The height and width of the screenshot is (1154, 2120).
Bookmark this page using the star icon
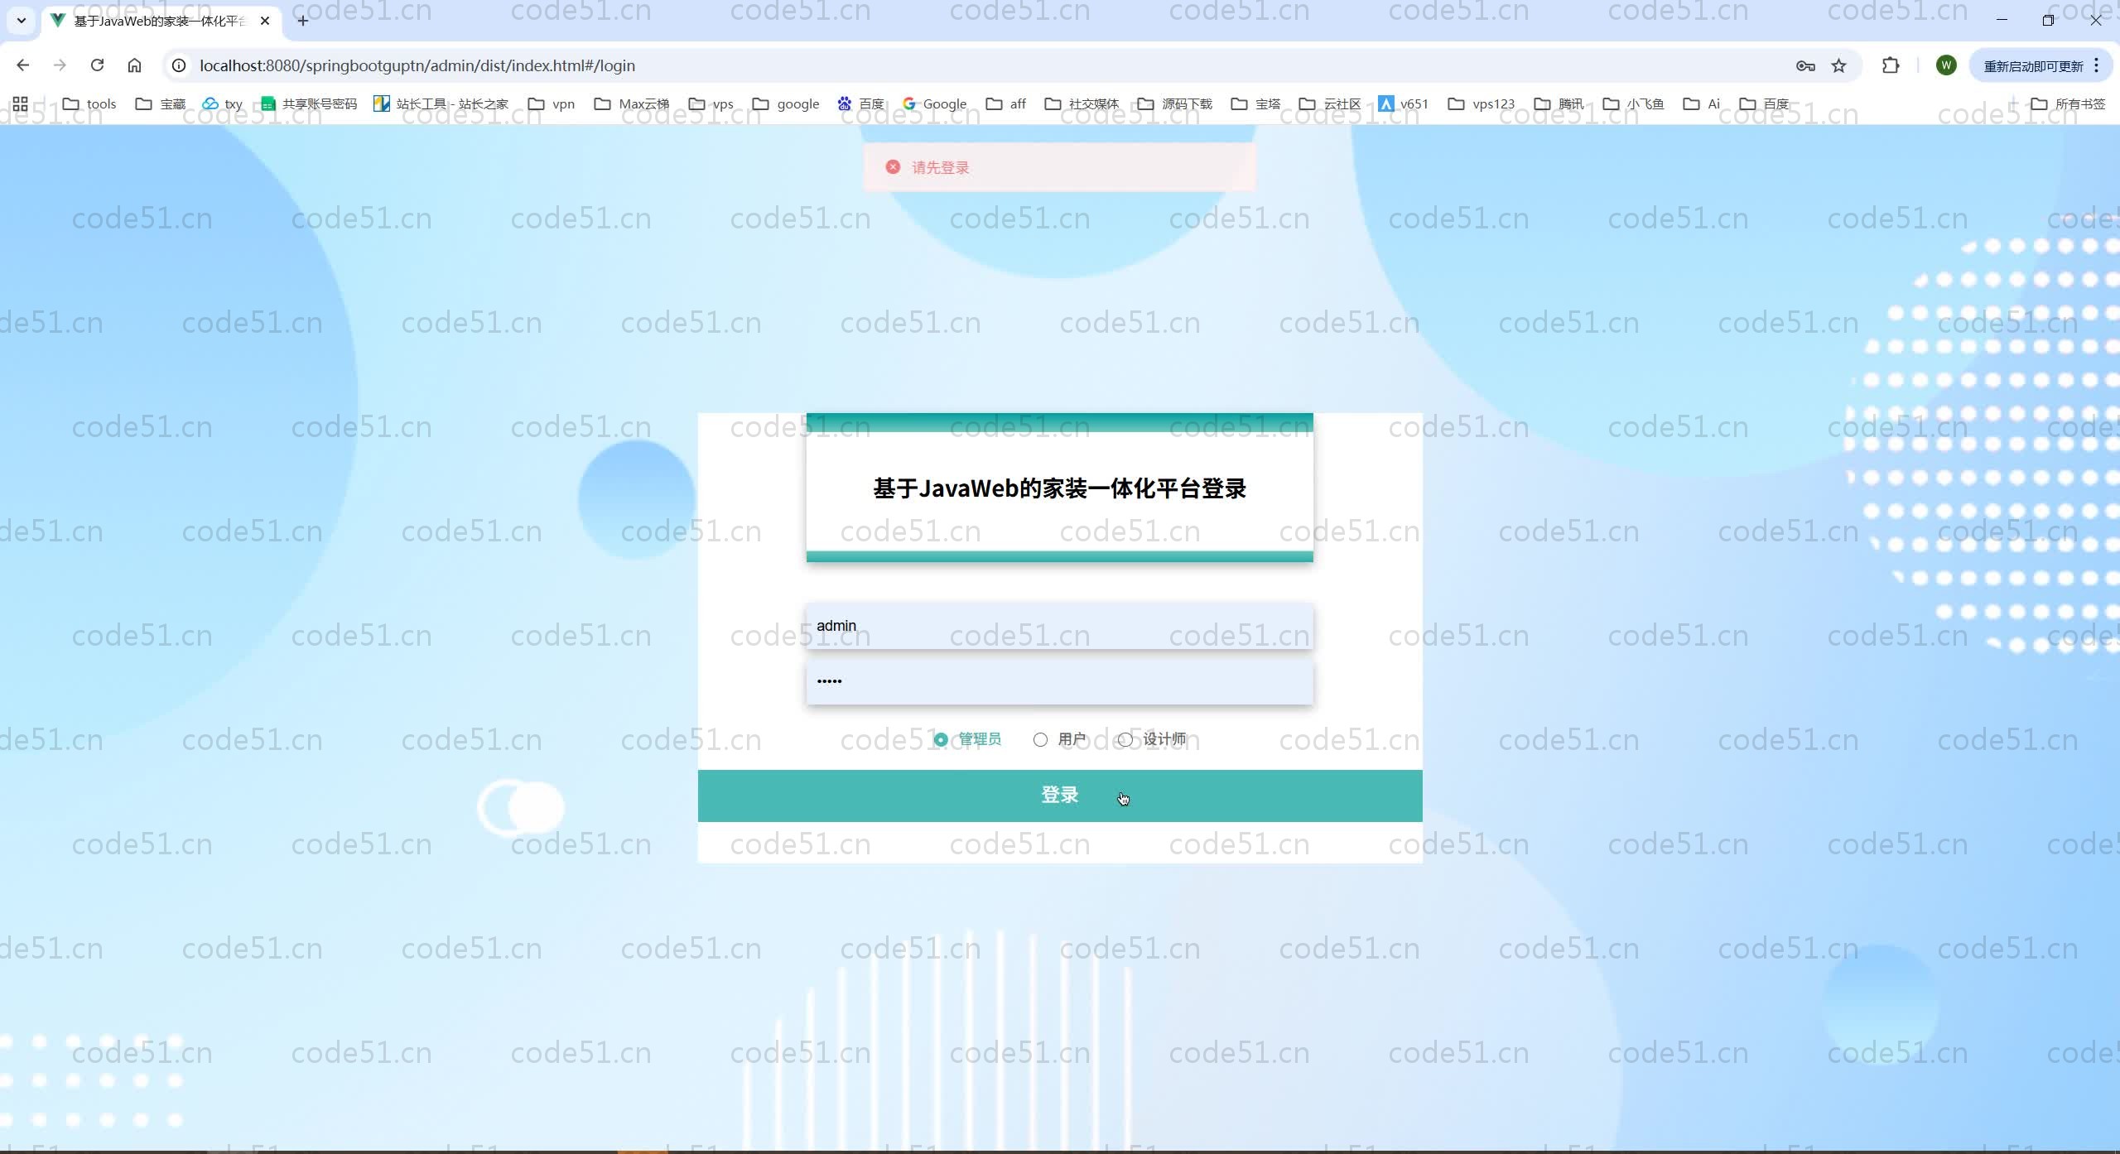pos(1839,66)
